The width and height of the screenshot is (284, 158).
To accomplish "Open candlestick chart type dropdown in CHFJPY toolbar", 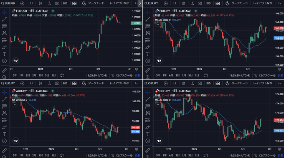I will [184, 83].
